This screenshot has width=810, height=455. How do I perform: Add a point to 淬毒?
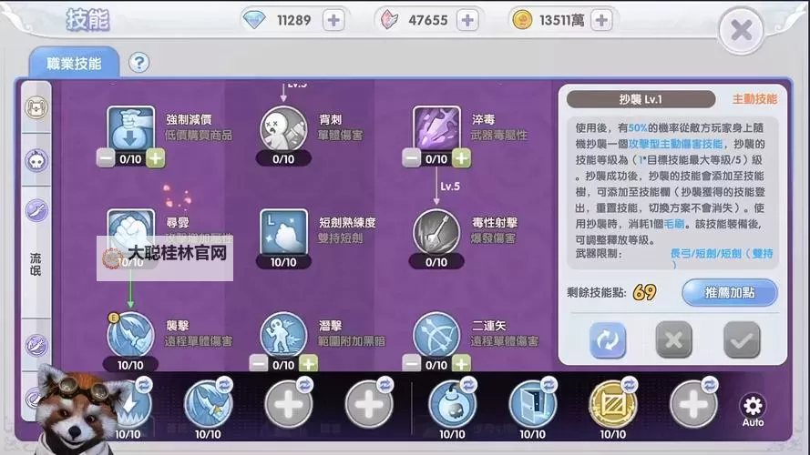[462, 158]
